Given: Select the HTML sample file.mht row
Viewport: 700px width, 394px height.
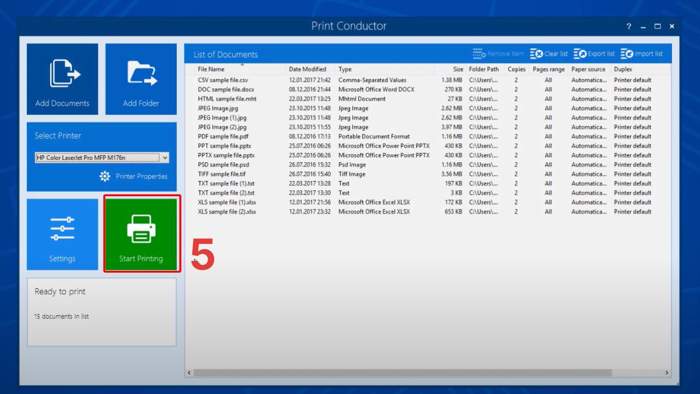Looking at the screenshot, I should pyautogui.click(x=429, y=99).
